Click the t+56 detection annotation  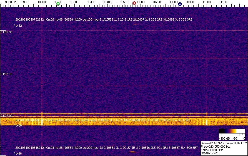18,125
